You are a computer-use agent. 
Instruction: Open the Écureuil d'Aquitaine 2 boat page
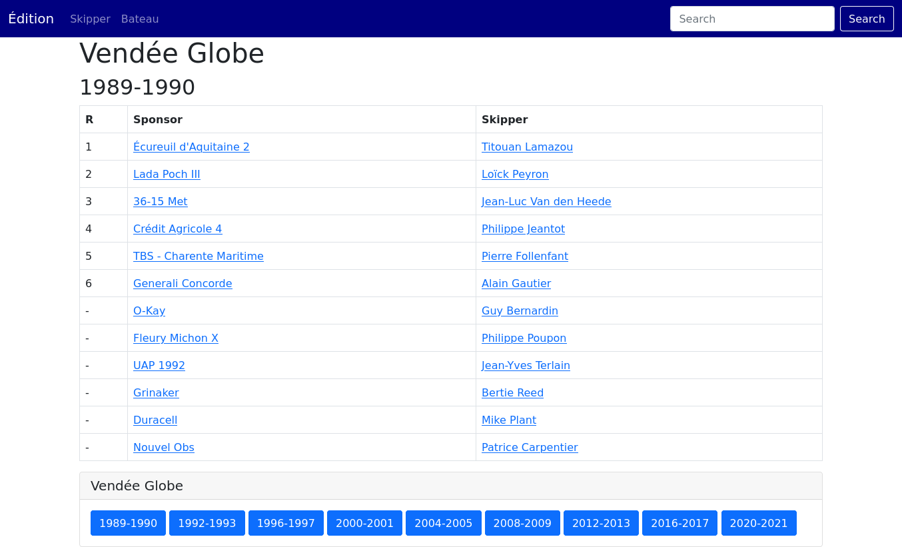pyautogui.click(x=191, y=147)
